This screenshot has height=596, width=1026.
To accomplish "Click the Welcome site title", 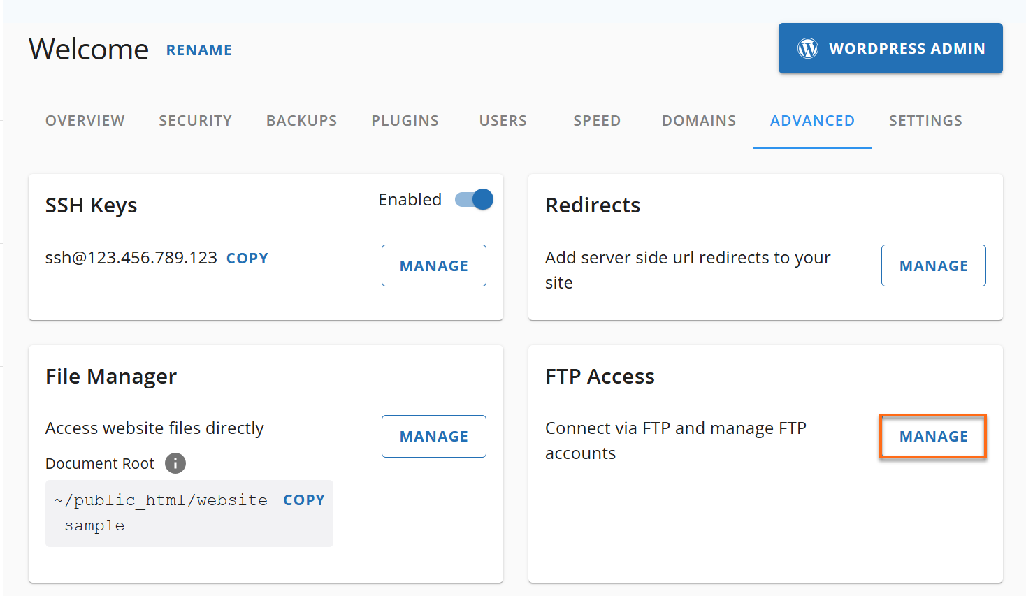I will pyautogui.click(x=89, y=50).
